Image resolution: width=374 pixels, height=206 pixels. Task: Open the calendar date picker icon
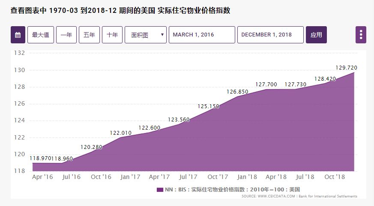tap(18, 35)
